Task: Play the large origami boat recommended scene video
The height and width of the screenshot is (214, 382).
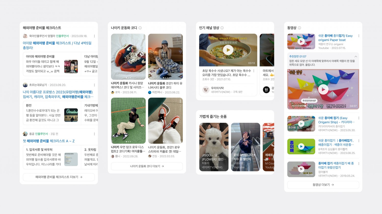Action: tap(323, 89)
